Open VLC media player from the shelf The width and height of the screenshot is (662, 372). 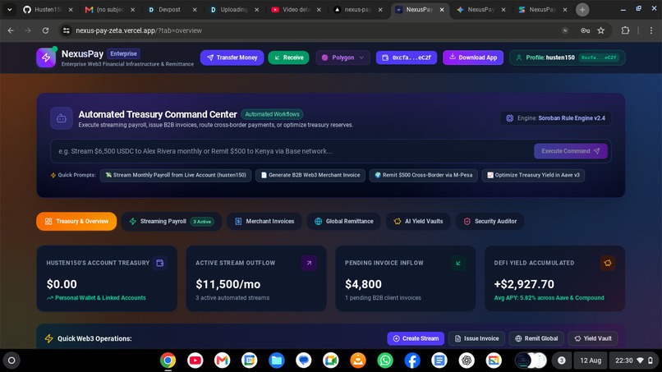click(x=358, y=361)
